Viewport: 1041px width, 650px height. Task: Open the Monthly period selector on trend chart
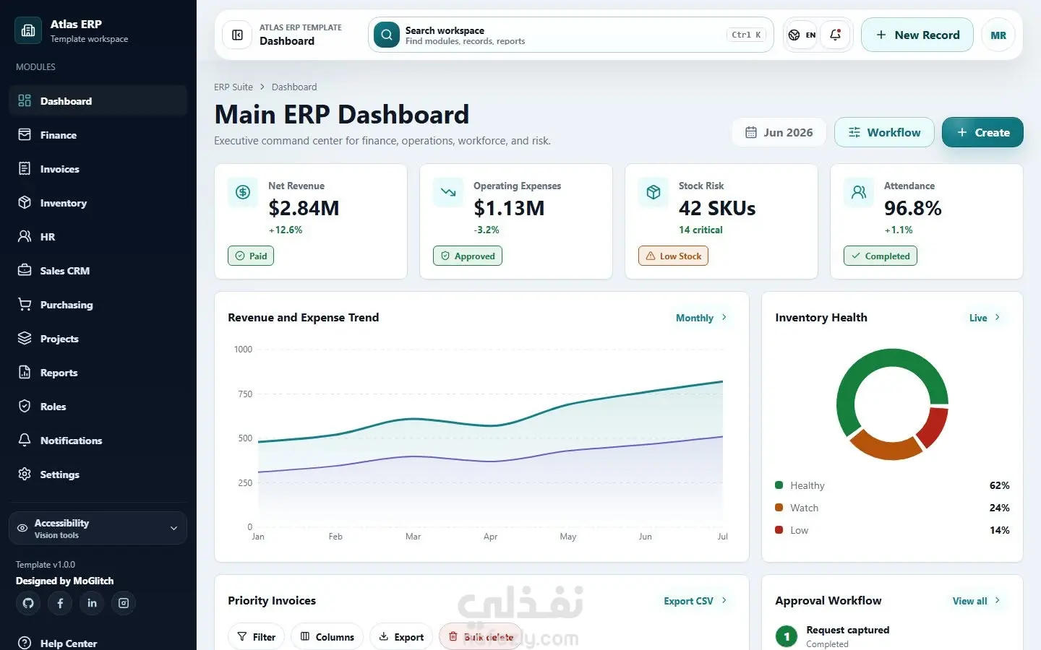click(x=701, y=318)
